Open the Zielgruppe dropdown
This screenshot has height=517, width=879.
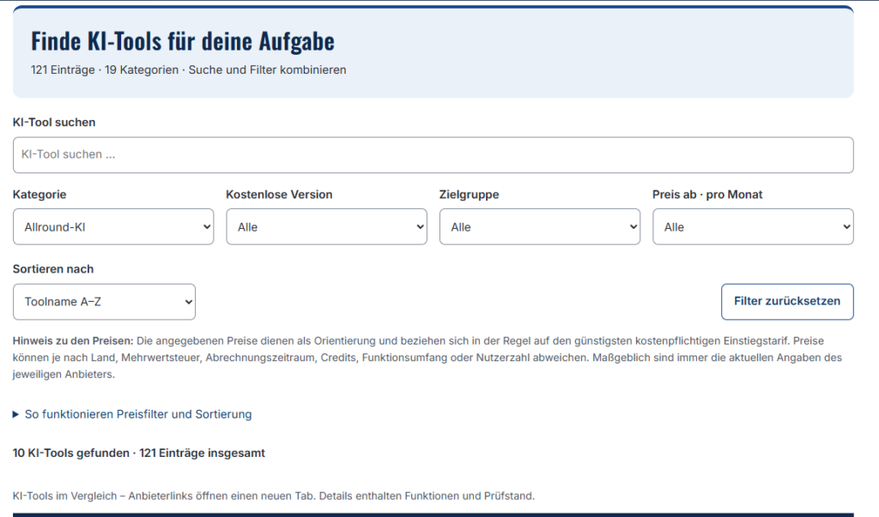point(539,227)
